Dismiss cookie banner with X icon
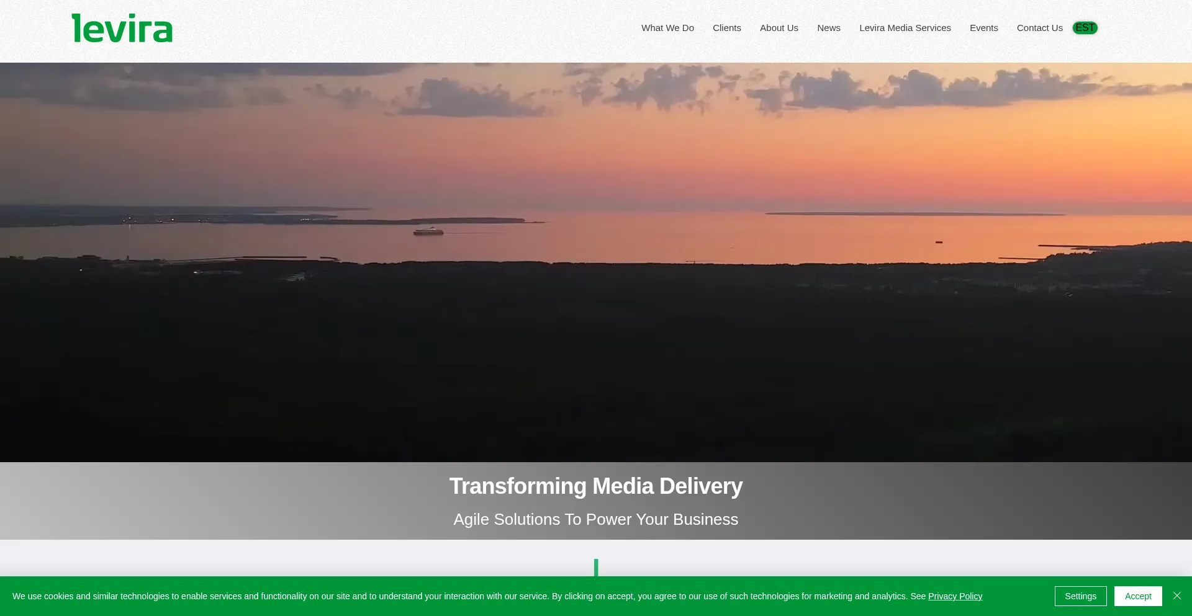 [x=1176, y=596]
